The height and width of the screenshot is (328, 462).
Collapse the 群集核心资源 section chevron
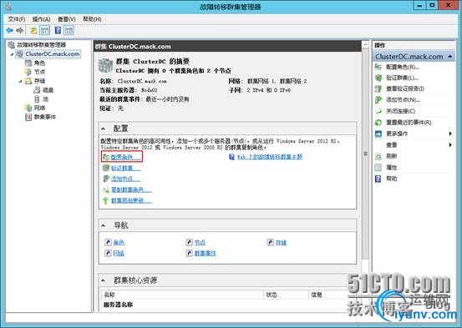(x=103, y=280)
